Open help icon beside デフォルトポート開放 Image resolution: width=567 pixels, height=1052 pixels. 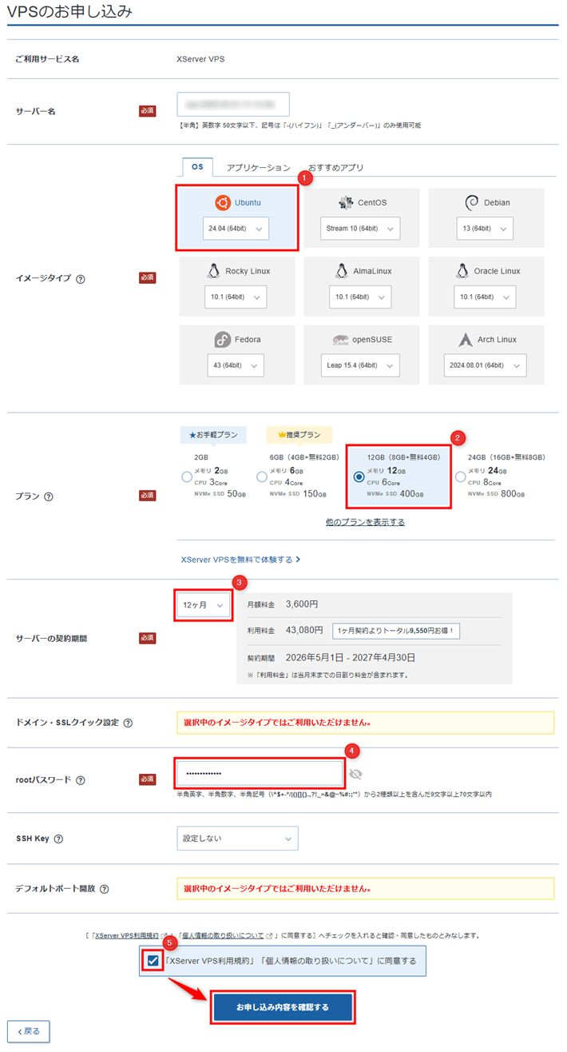tap(105, 888)
